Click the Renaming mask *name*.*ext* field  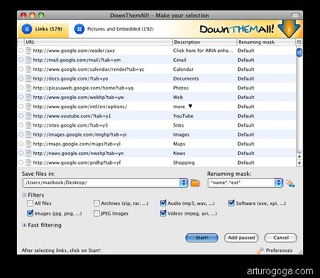click(x=241, y=183)
